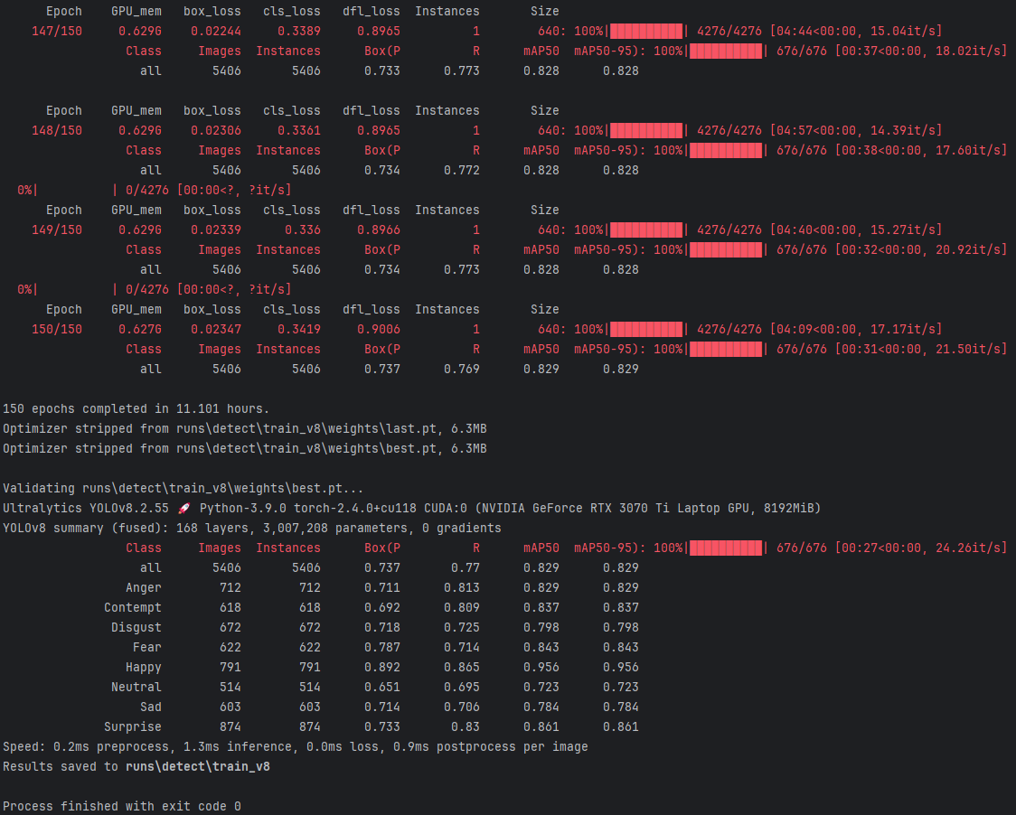Click the Speed summary line with 1.3ms inference
The image size is (1016, 815).
(296, 747)
